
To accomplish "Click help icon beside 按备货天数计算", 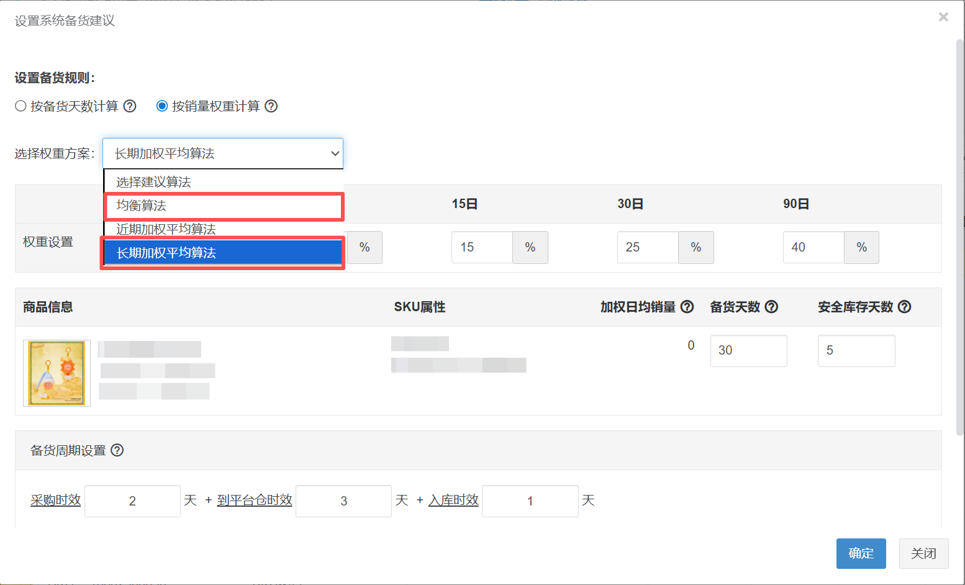I will click(130, 106).
